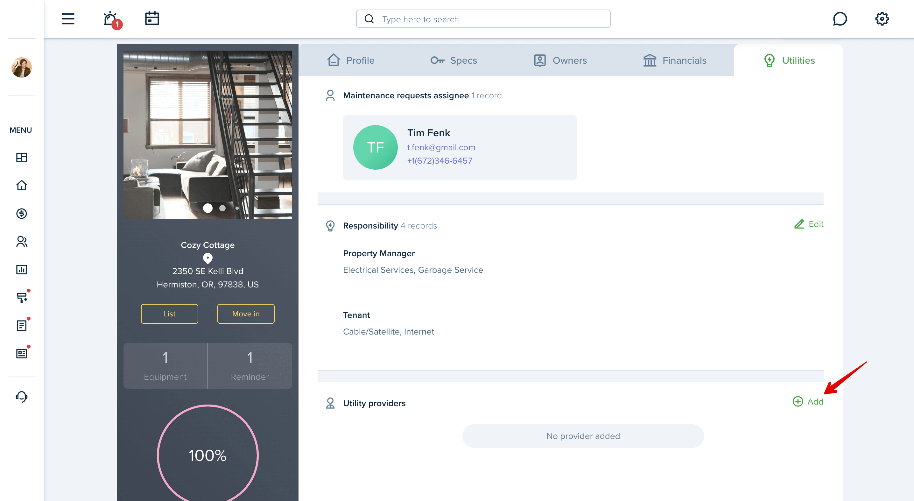Open the dashboard grid icon in sidebar
This screenshot has height=501, width=914.
click(21, 158)
